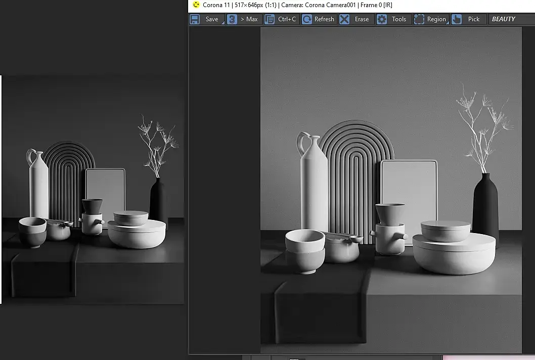Click the rendered image in Corona frame buffer
Screen dimensions: 535x360
(x=391, y=190)
